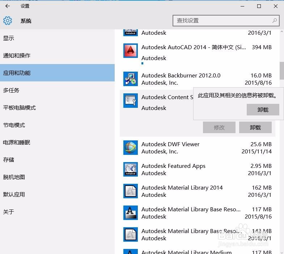This screenshot has height=254, width=284.
Task: Select Autodesk Material Library 2014 entry
Action: 198,191
